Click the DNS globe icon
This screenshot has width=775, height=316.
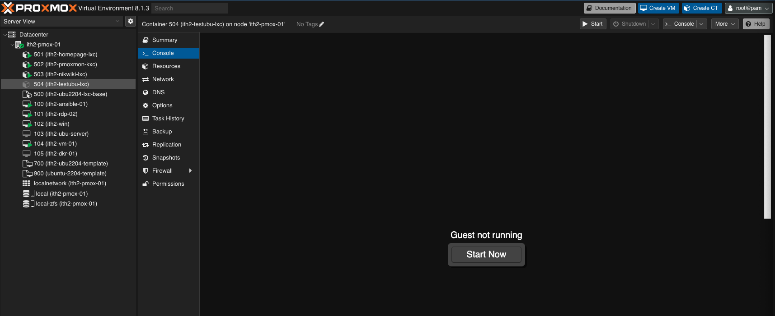[x=146, y=92]
